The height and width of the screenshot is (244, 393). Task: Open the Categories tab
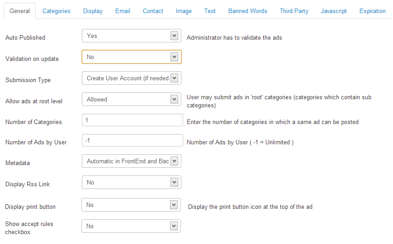click(57, 11)
